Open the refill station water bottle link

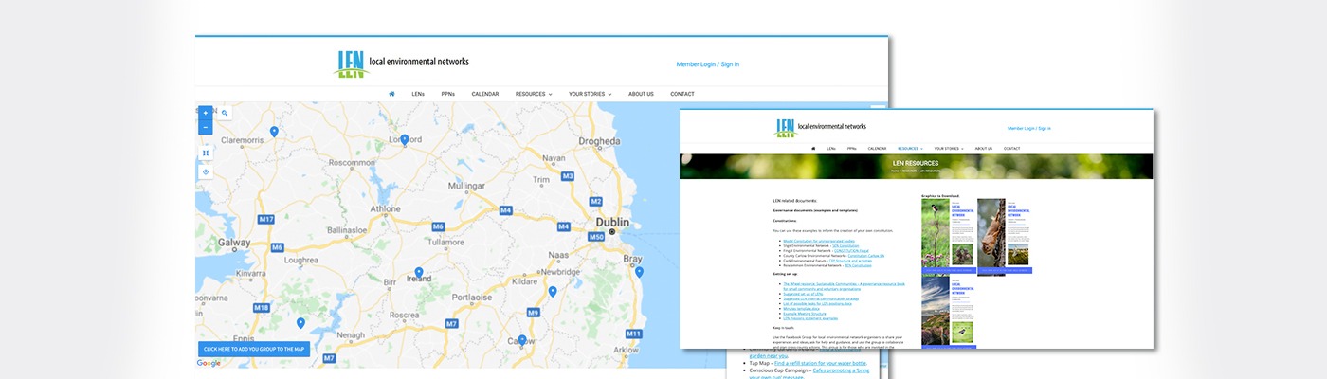(821, 363)
